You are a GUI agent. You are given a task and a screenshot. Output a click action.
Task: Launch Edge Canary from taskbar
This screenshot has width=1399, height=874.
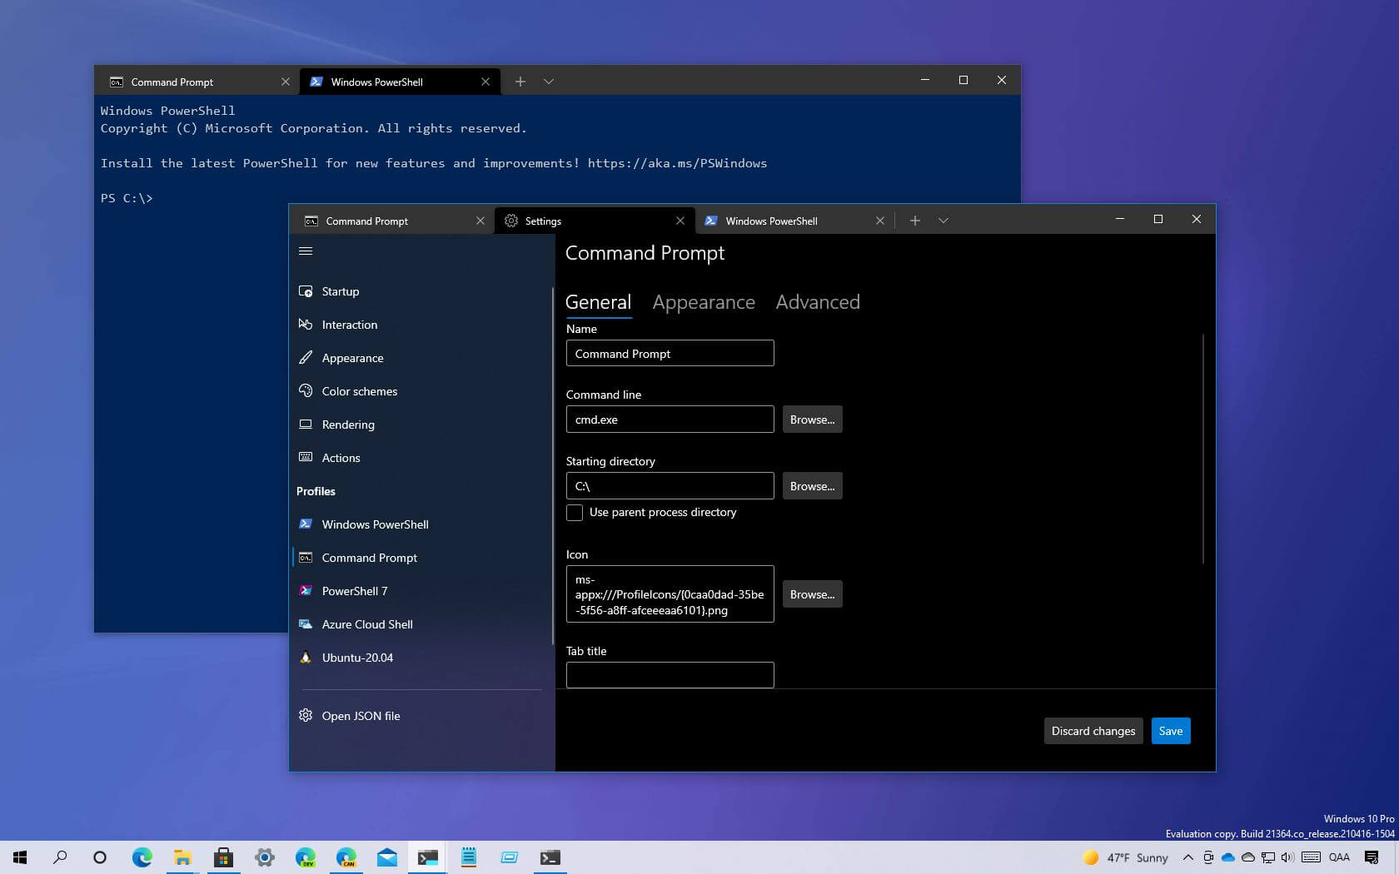click(346, 857)
